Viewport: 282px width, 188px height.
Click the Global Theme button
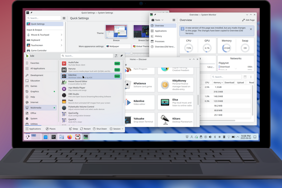tap(141, 46)
